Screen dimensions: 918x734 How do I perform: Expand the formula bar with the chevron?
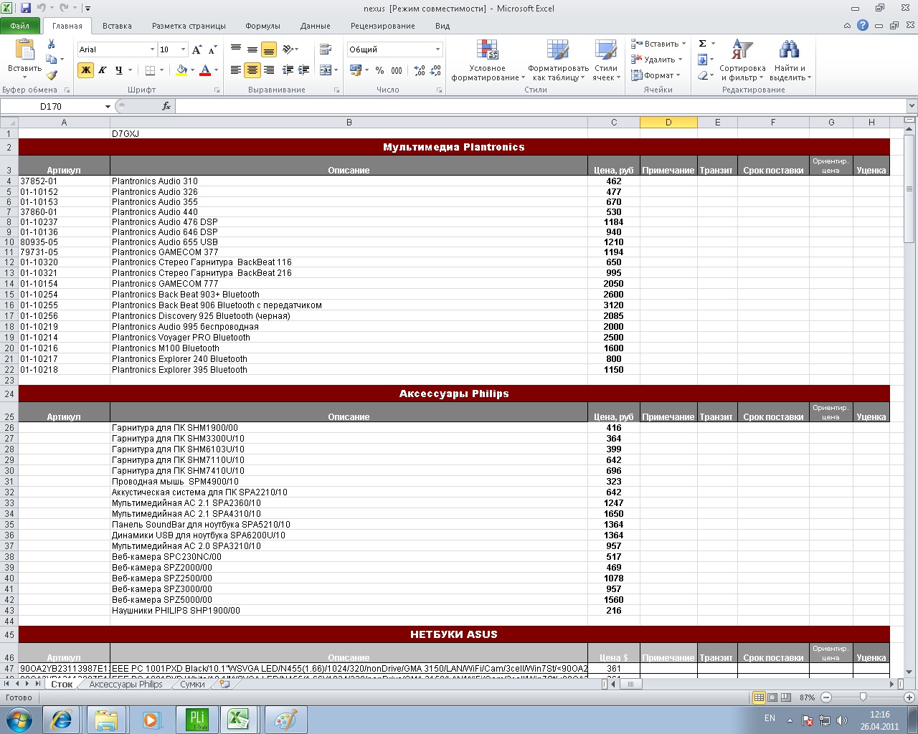[912, 106]
